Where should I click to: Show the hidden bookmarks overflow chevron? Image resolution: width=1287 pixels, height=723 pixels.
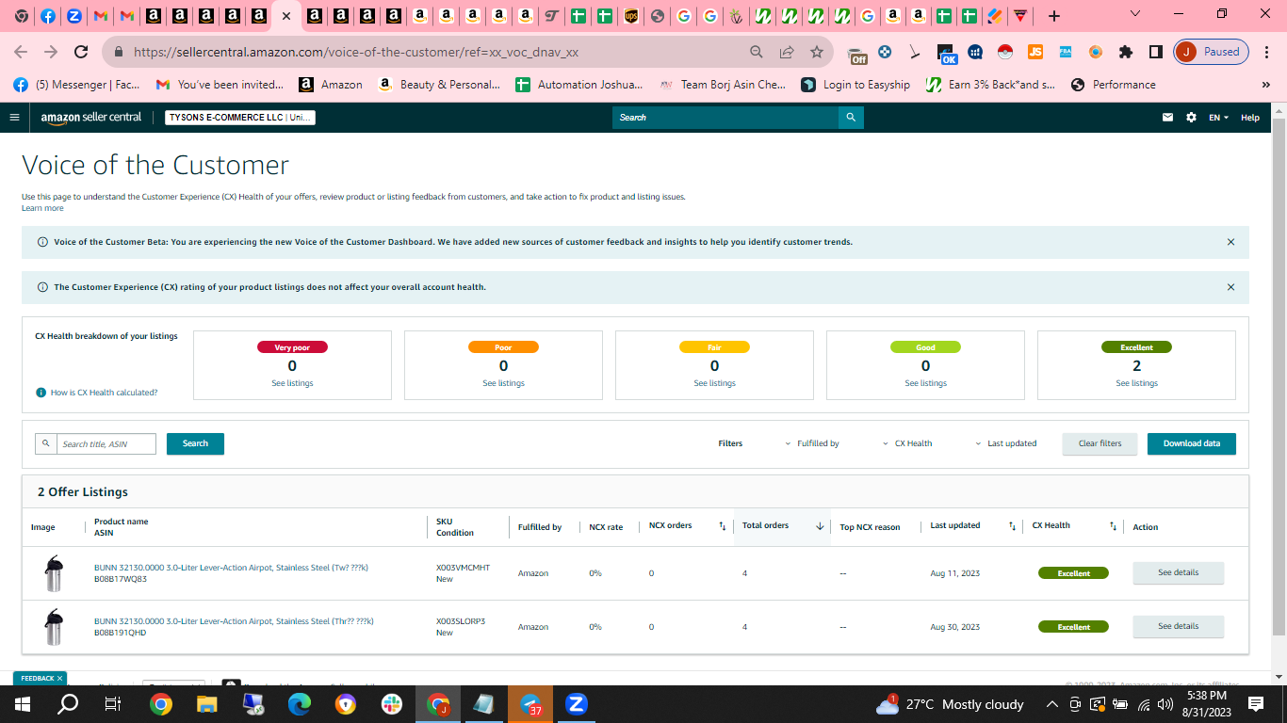1265,85
